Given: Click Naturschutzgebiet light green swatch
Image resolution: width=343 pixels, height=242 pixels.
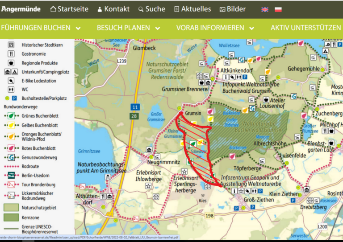Looking at the screenshot, I should 11,208.
